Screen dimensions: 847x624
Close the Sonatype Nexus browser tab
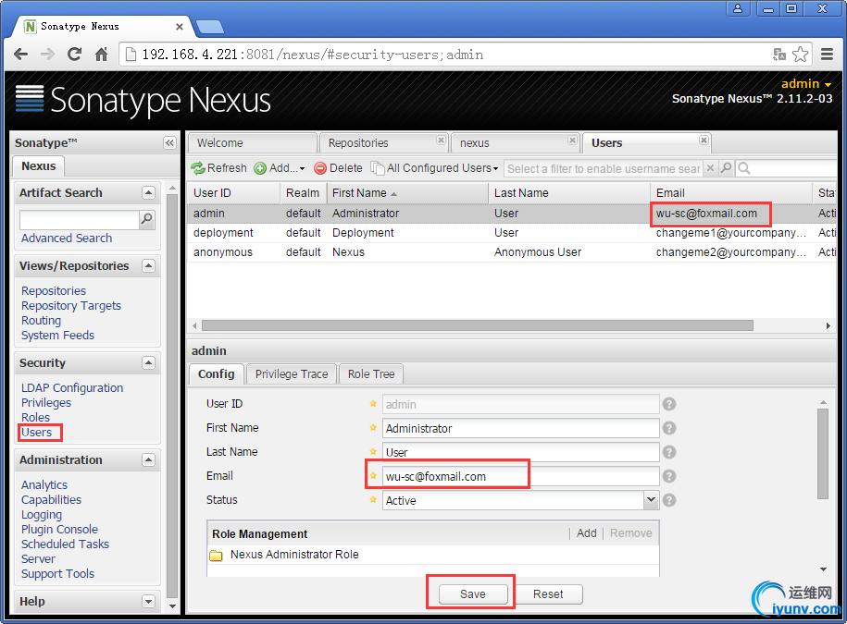180,27
